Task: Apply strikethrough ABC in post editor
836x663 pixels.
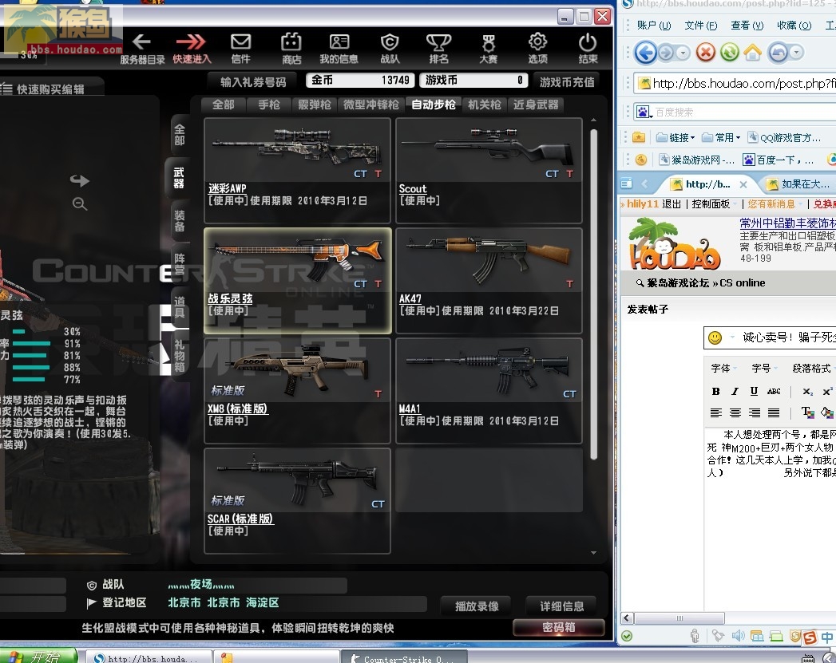Action: 774,392
